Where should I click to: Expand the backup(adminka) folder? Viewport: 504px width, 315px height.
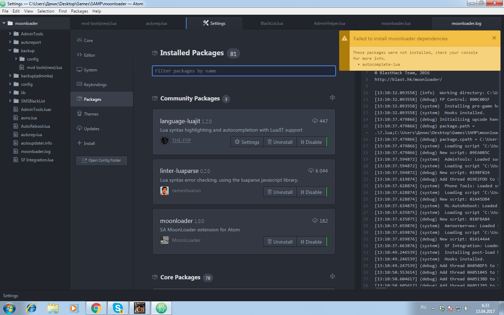[x=10, y=76]
